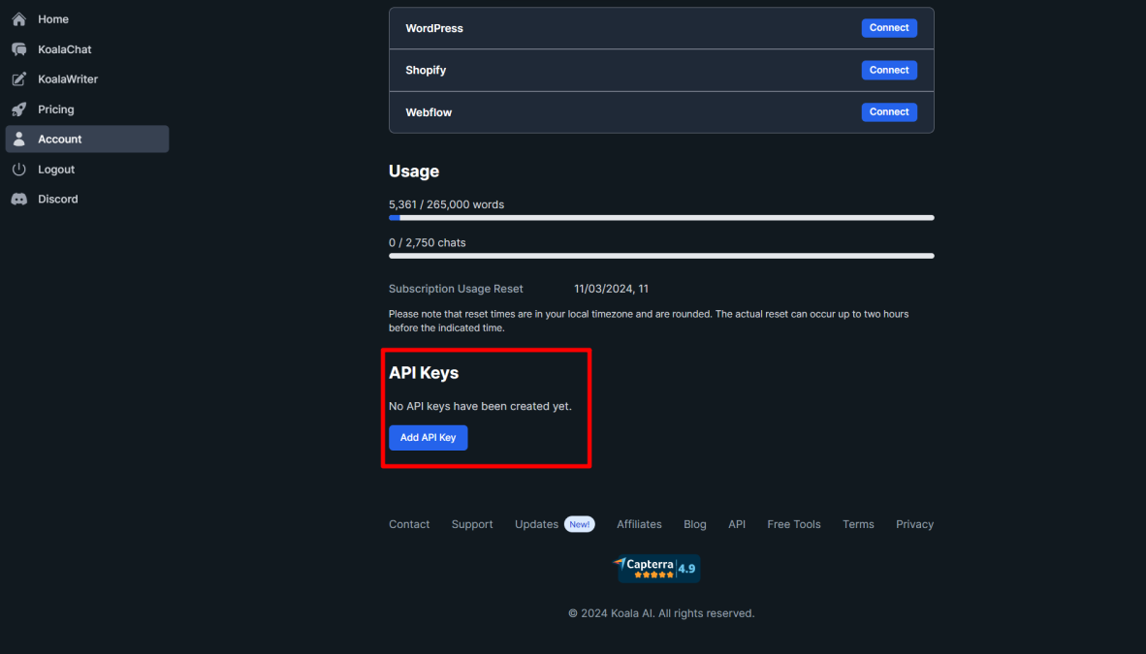Open the Privacy policy
Image resolution: width=1146 pixels, height=654 pixels.
click(913, 524)
